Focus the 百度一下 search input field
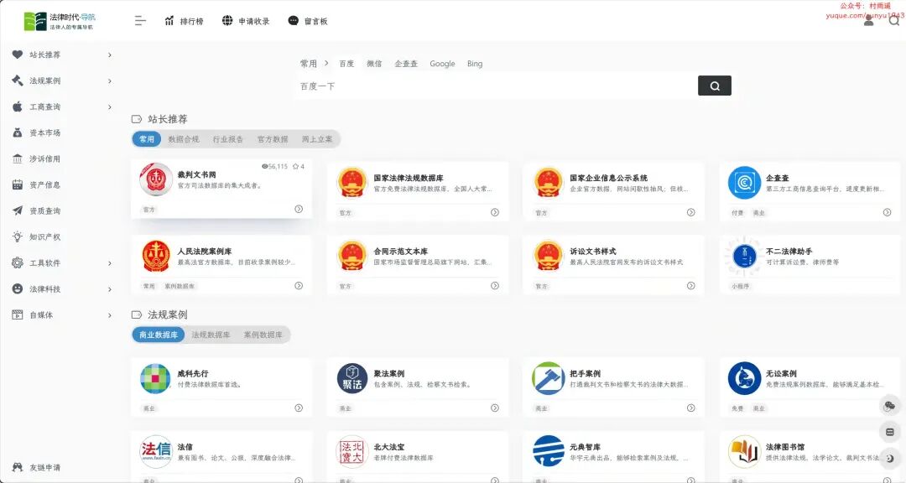The image size is (906, 483). pyautogui.click(x=497, y=86)
